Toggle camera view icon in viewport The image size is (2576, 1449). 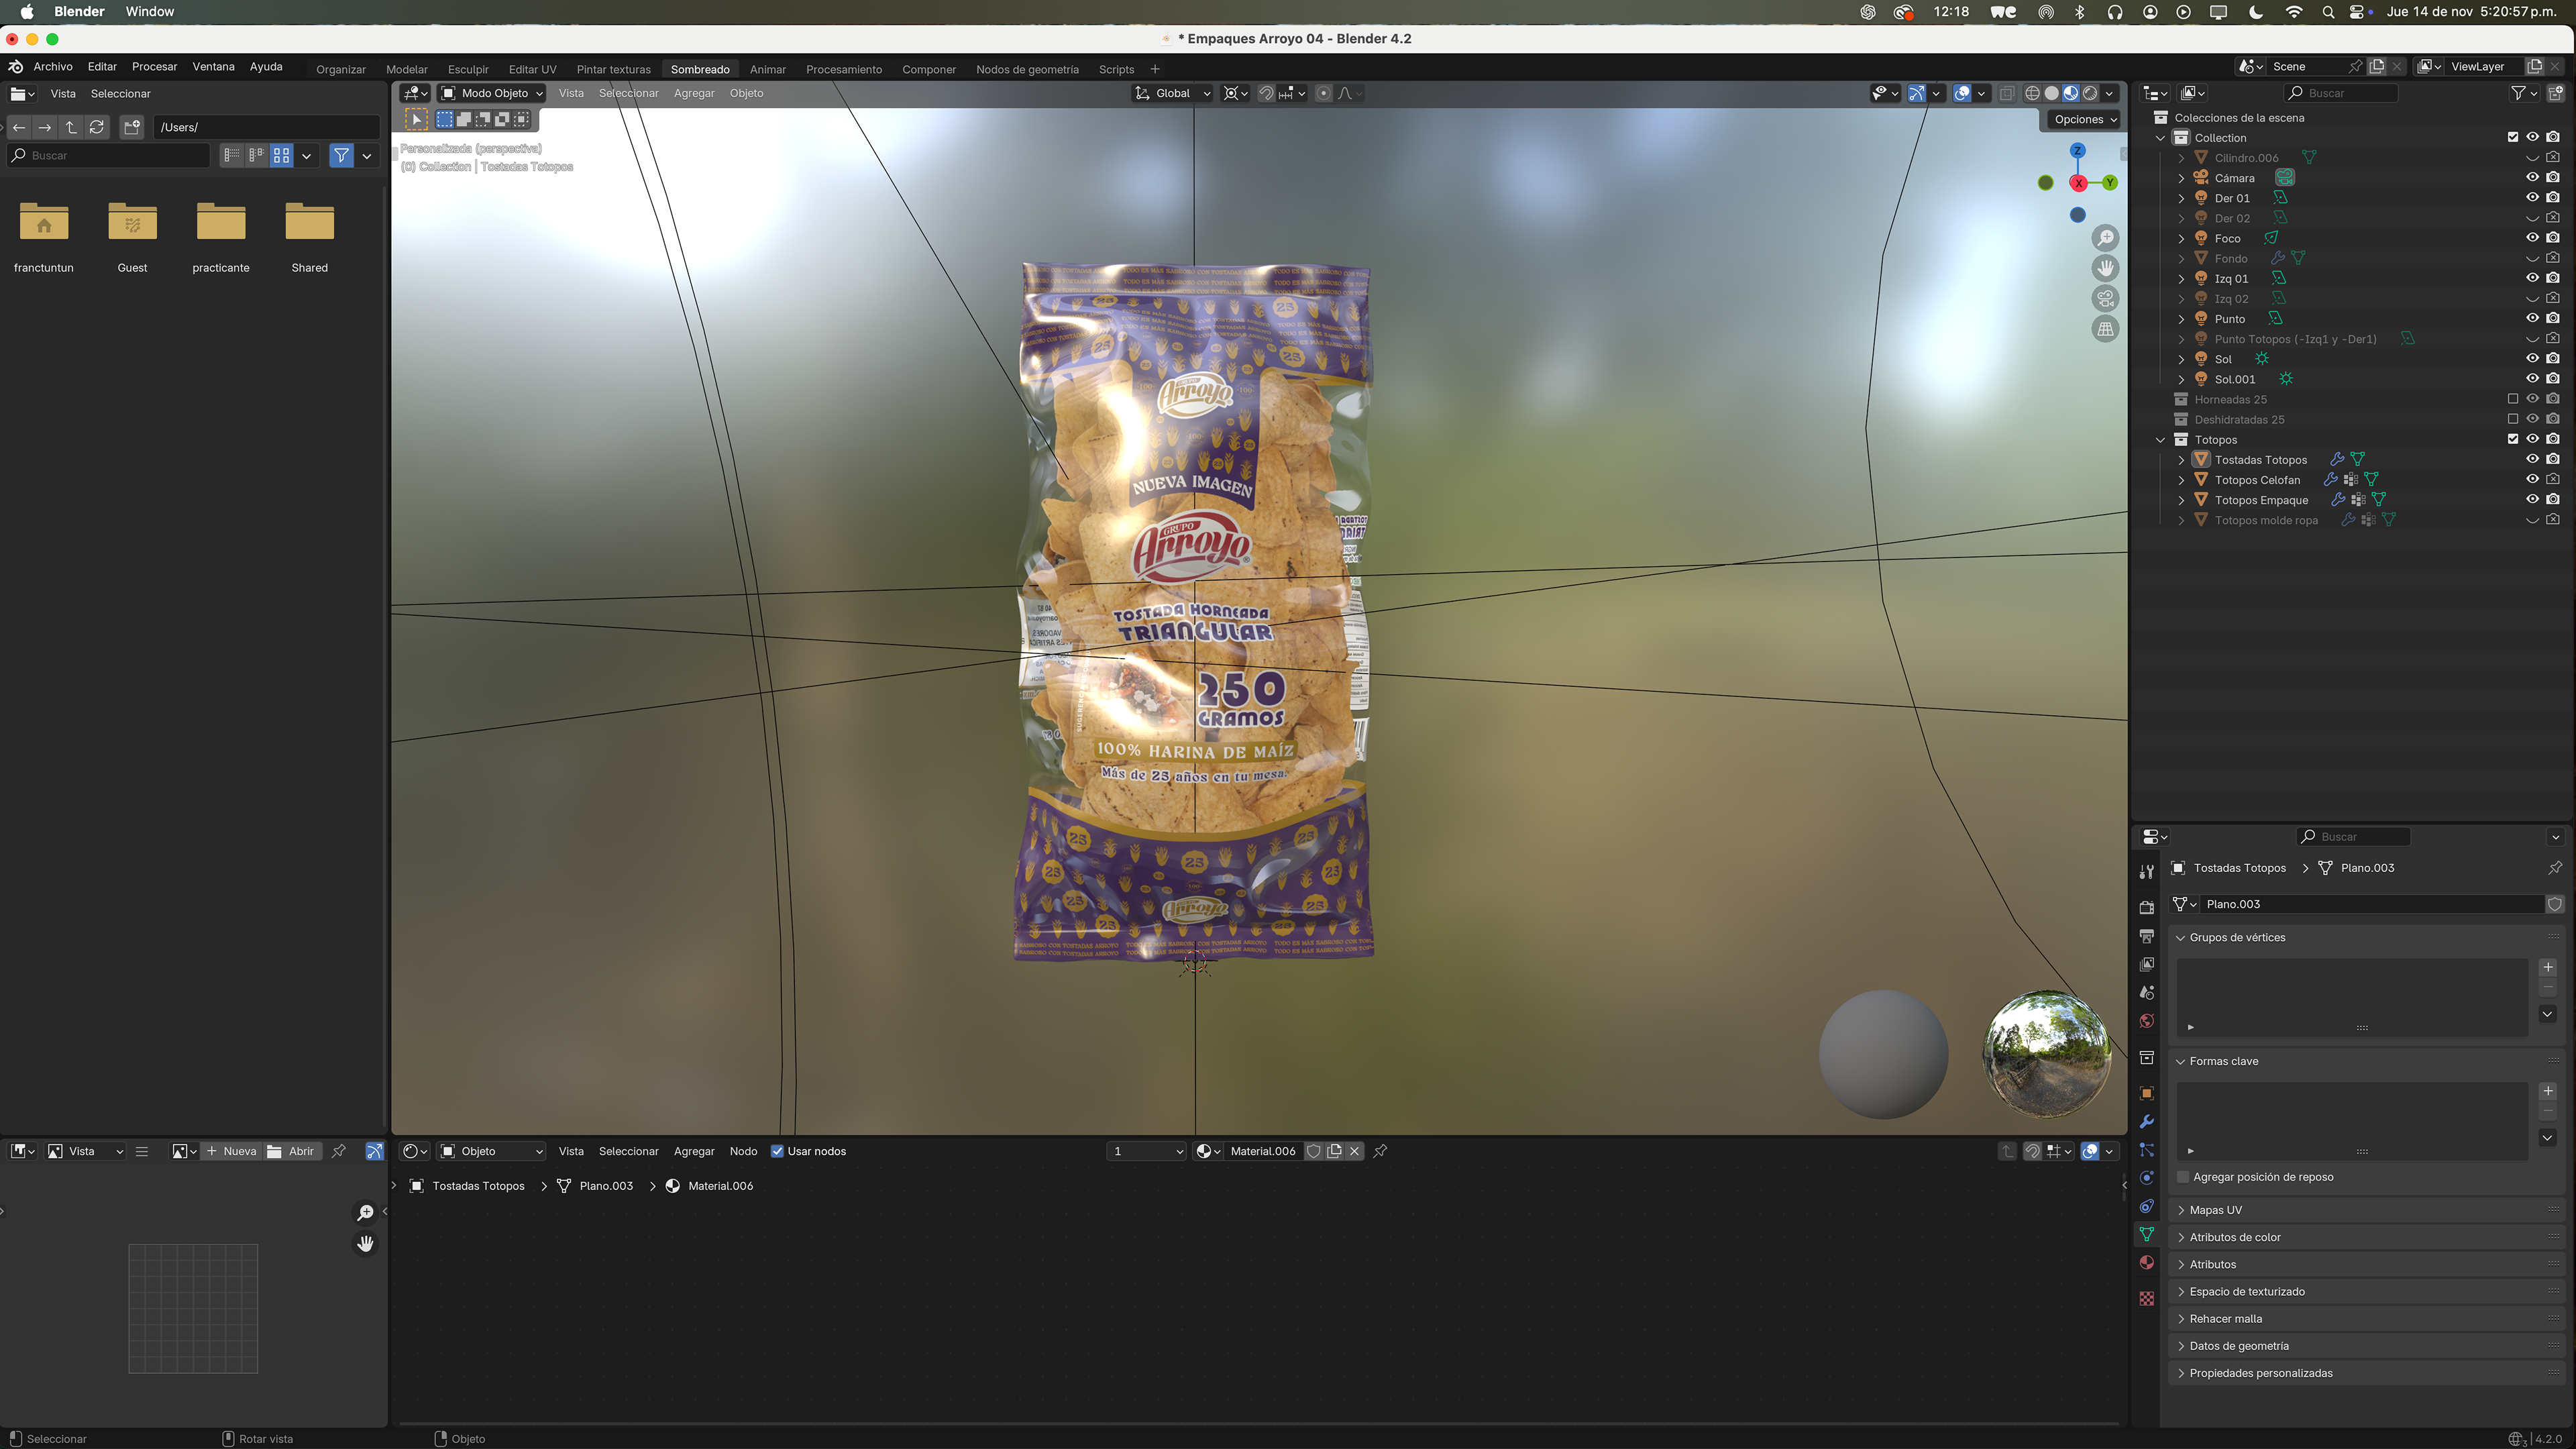[x=2106, y=299]
